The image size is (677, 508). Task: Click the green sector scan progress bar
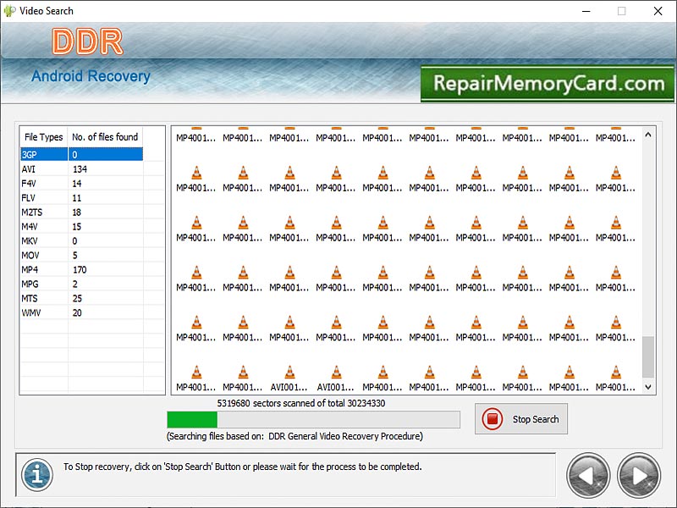tap(313, 419)
